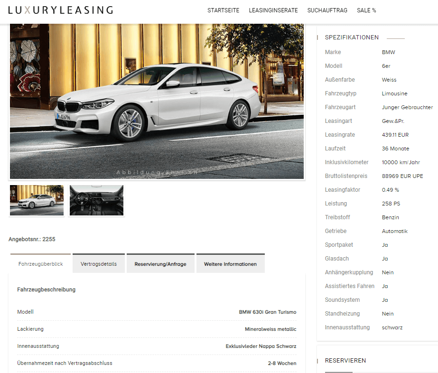Click the Marke value BMW
The width and height of the screenshot is (438, 373).
[388, 52]
